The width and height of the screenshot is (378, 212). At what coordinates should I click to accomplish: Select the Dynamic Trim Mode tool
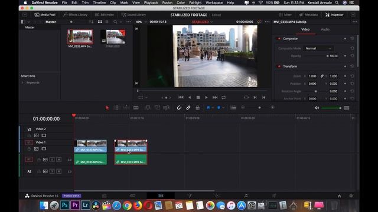126,108
